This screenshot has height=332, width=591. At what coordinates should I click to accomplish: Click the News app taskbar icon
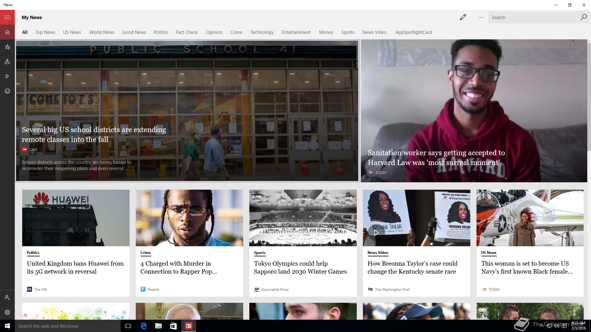click(189, 326)
